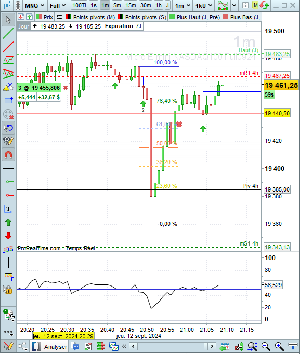Open Plus Haut (J, Pré) settings
Viewport: 300px width, 354px height.
[x=194, y=17]
